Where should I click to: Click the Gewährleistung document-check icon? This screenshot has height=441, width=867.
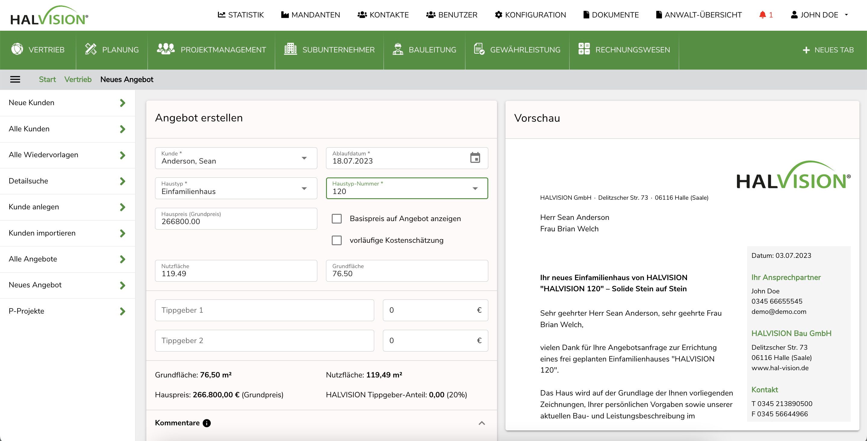click(x=479, y=49)
